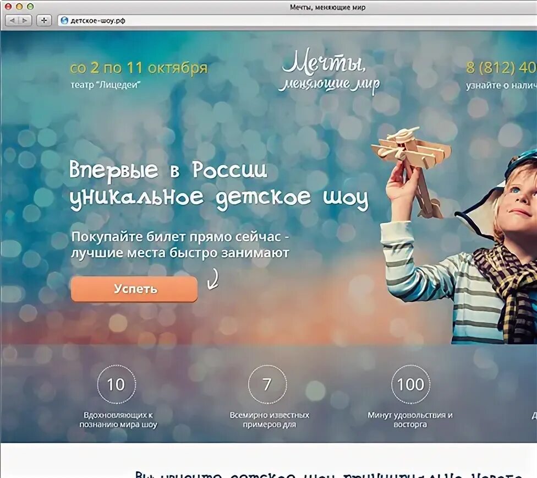Click the Минут удовольствия и восторга caption
The height and width of the screenshot is (478, 537).
tap(410, 420)
